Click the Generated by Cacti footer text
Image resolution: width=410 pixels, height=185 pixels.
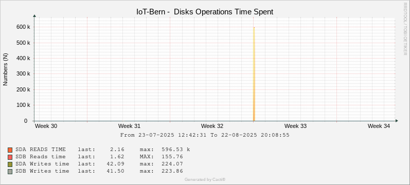pos(205,179)
